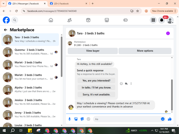Click the taskbar clock showing 9:41 PM

(164, 130)
